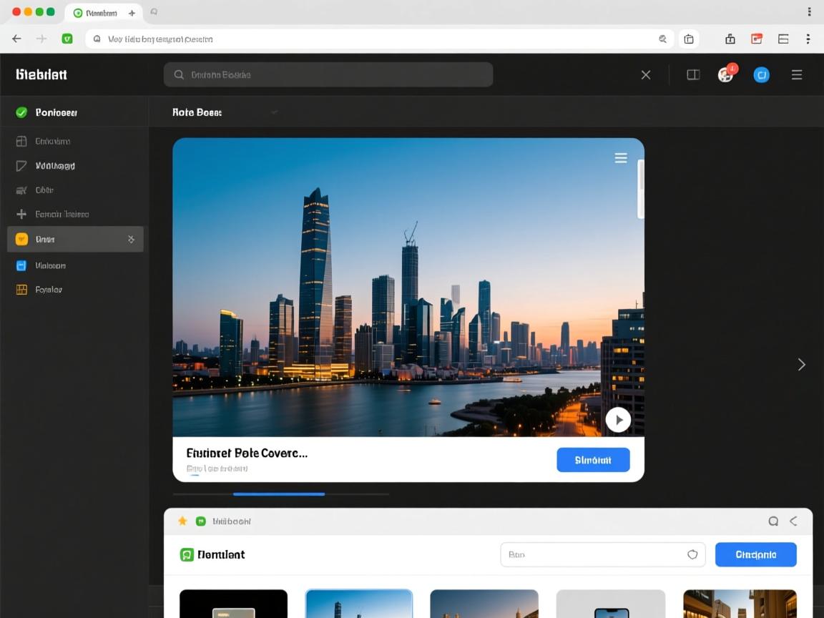Viewport: 824px width, 618px height.
Task: Click the blue circular icon in app header
Action: pyautogui.click(x=762, y=74)
